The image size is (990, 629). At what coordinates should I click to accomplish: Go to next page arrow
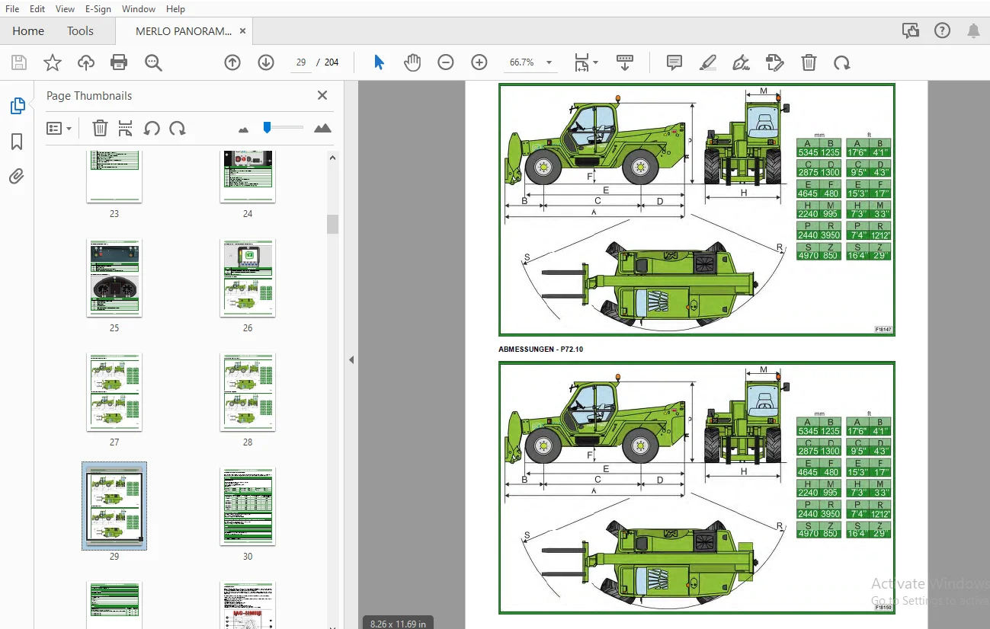click(266, 62)
